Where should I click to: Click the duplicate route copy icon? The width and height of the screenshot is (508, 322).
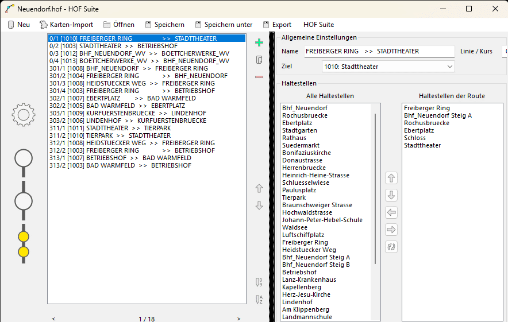coord(259,60)
